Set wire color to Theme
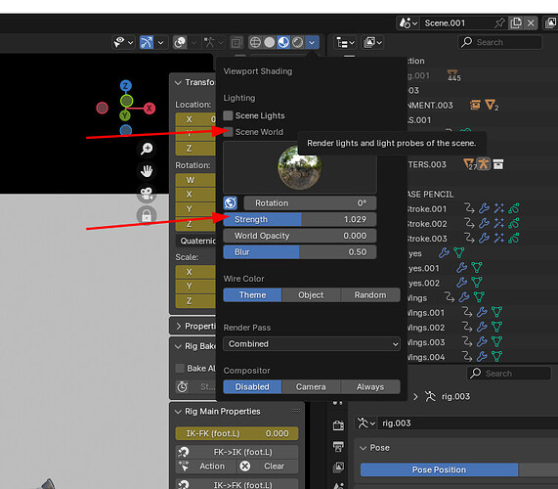Image resolution: width=558 pixels, height=489 pixels. (252, 295)
